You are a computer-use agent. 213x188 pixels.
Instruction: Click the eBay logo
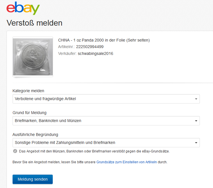[23, 8]
